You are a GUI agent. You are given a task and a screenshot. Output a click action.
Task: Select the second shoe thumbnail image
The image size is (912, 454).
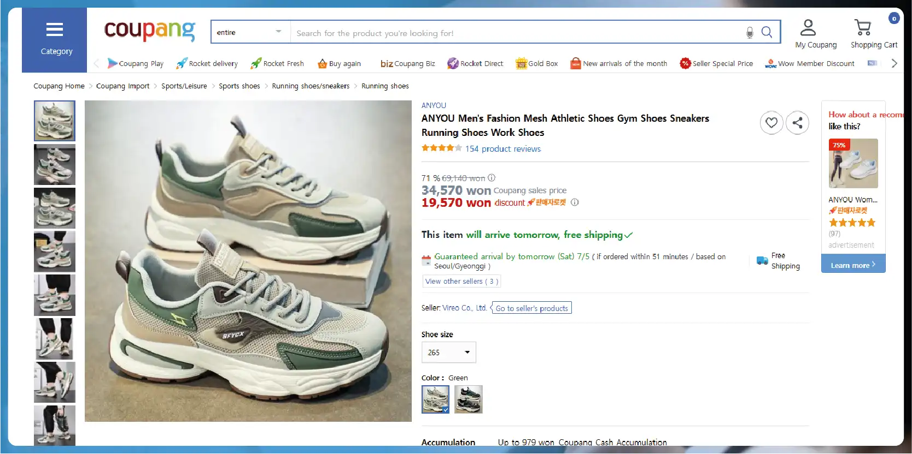[55, 164]
